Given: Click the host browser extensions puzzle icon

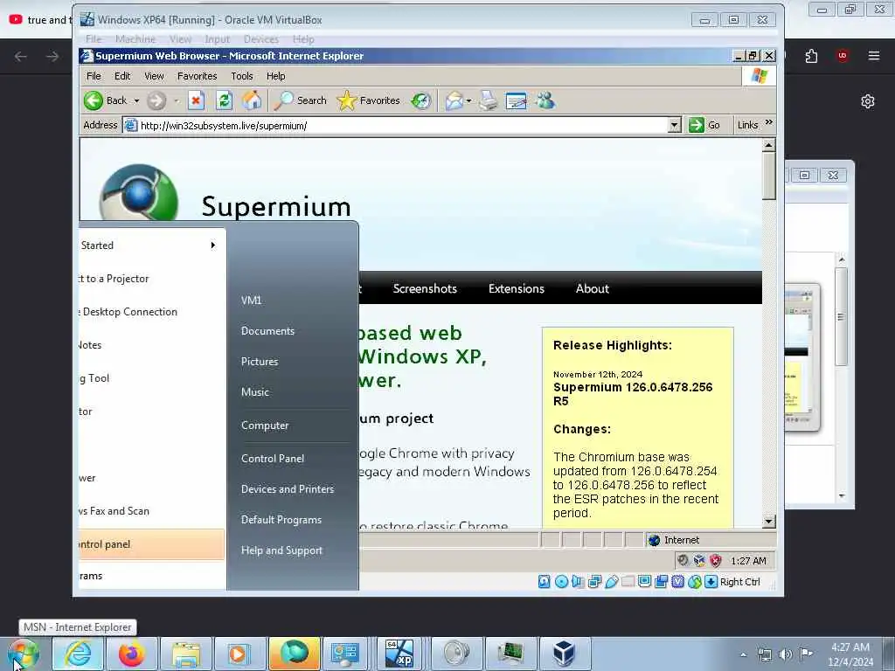Looking at the screenshot, I should click(x=811, y=56).
